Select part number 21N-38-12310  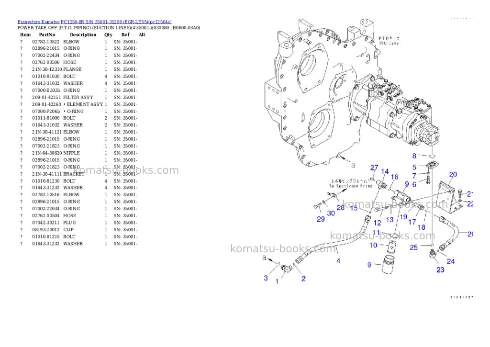tap(47, 69)
